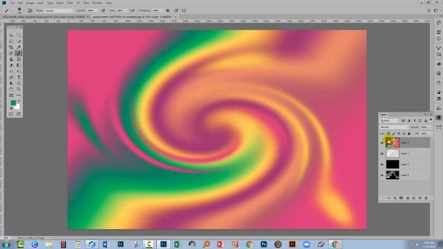Select the History Brush tool
The image size is (443, 249).
19,59
